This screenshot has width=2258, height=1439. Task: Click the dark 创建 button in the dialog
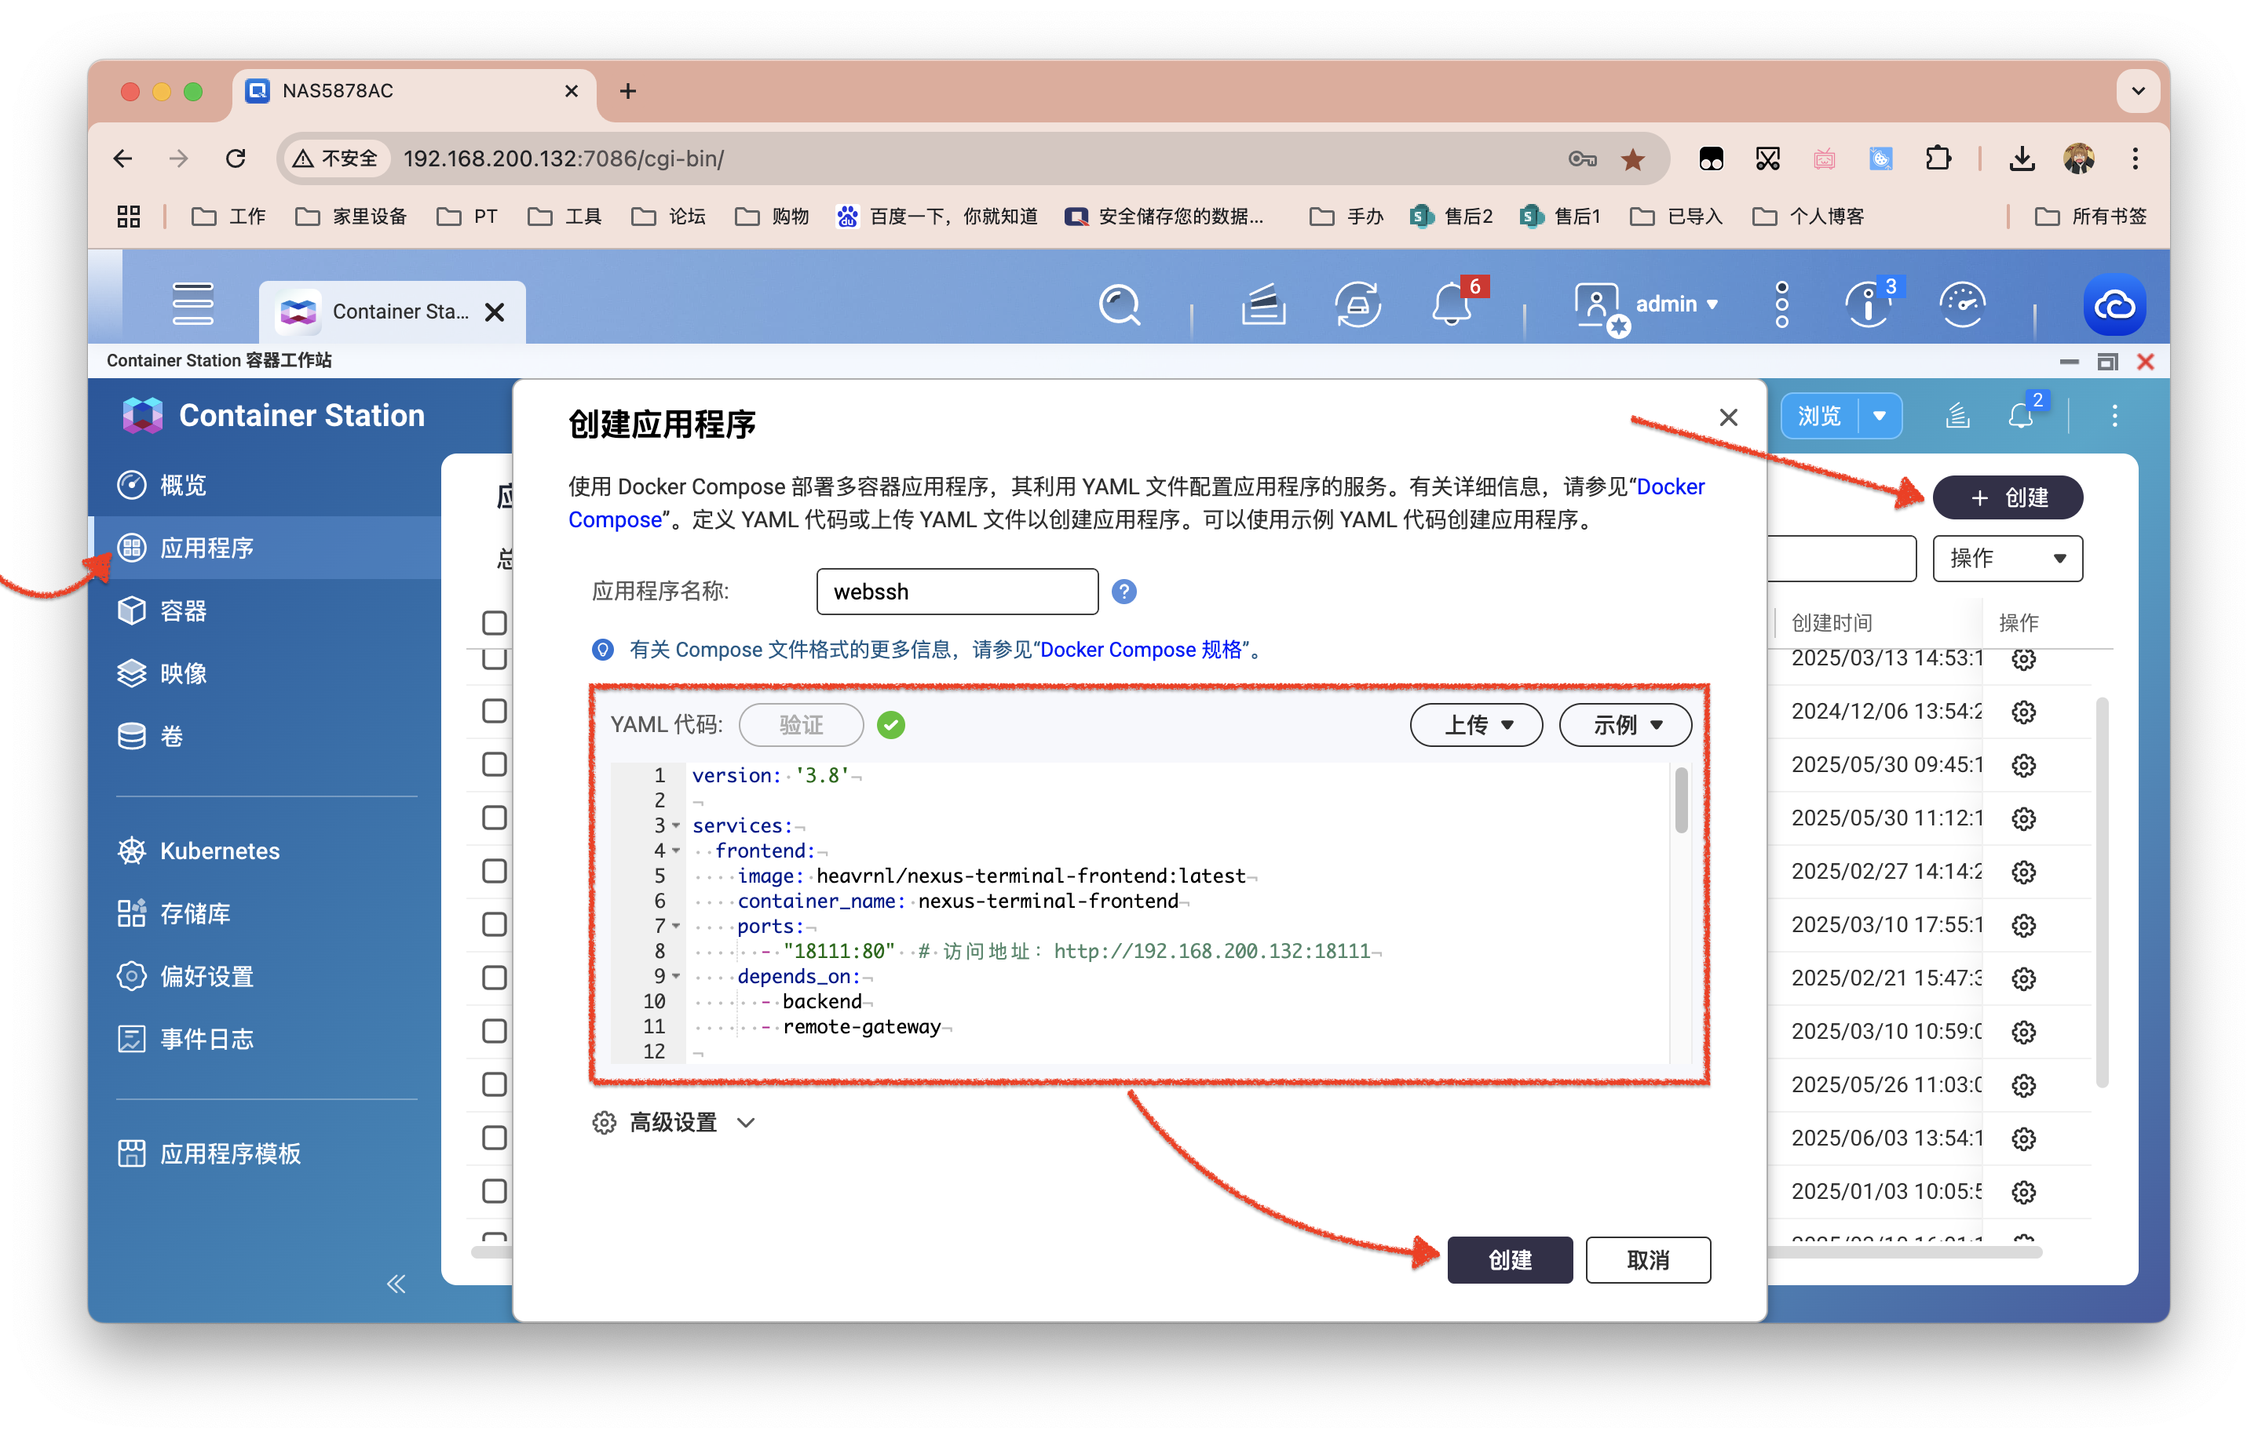pyautogui.click(x=1509, y=1260)
